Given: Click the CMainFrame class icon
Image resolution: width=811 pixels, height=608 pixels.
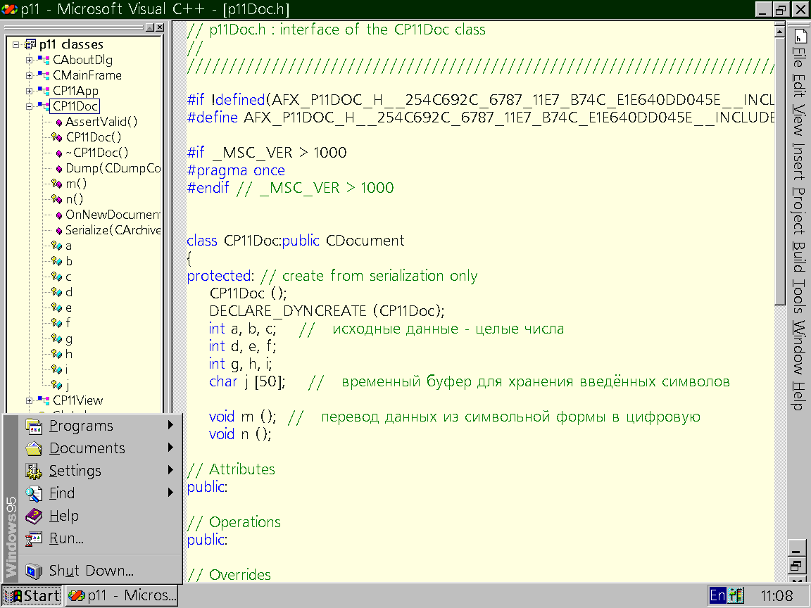Looking at the screenshot, I should click(x=44, y=75).
